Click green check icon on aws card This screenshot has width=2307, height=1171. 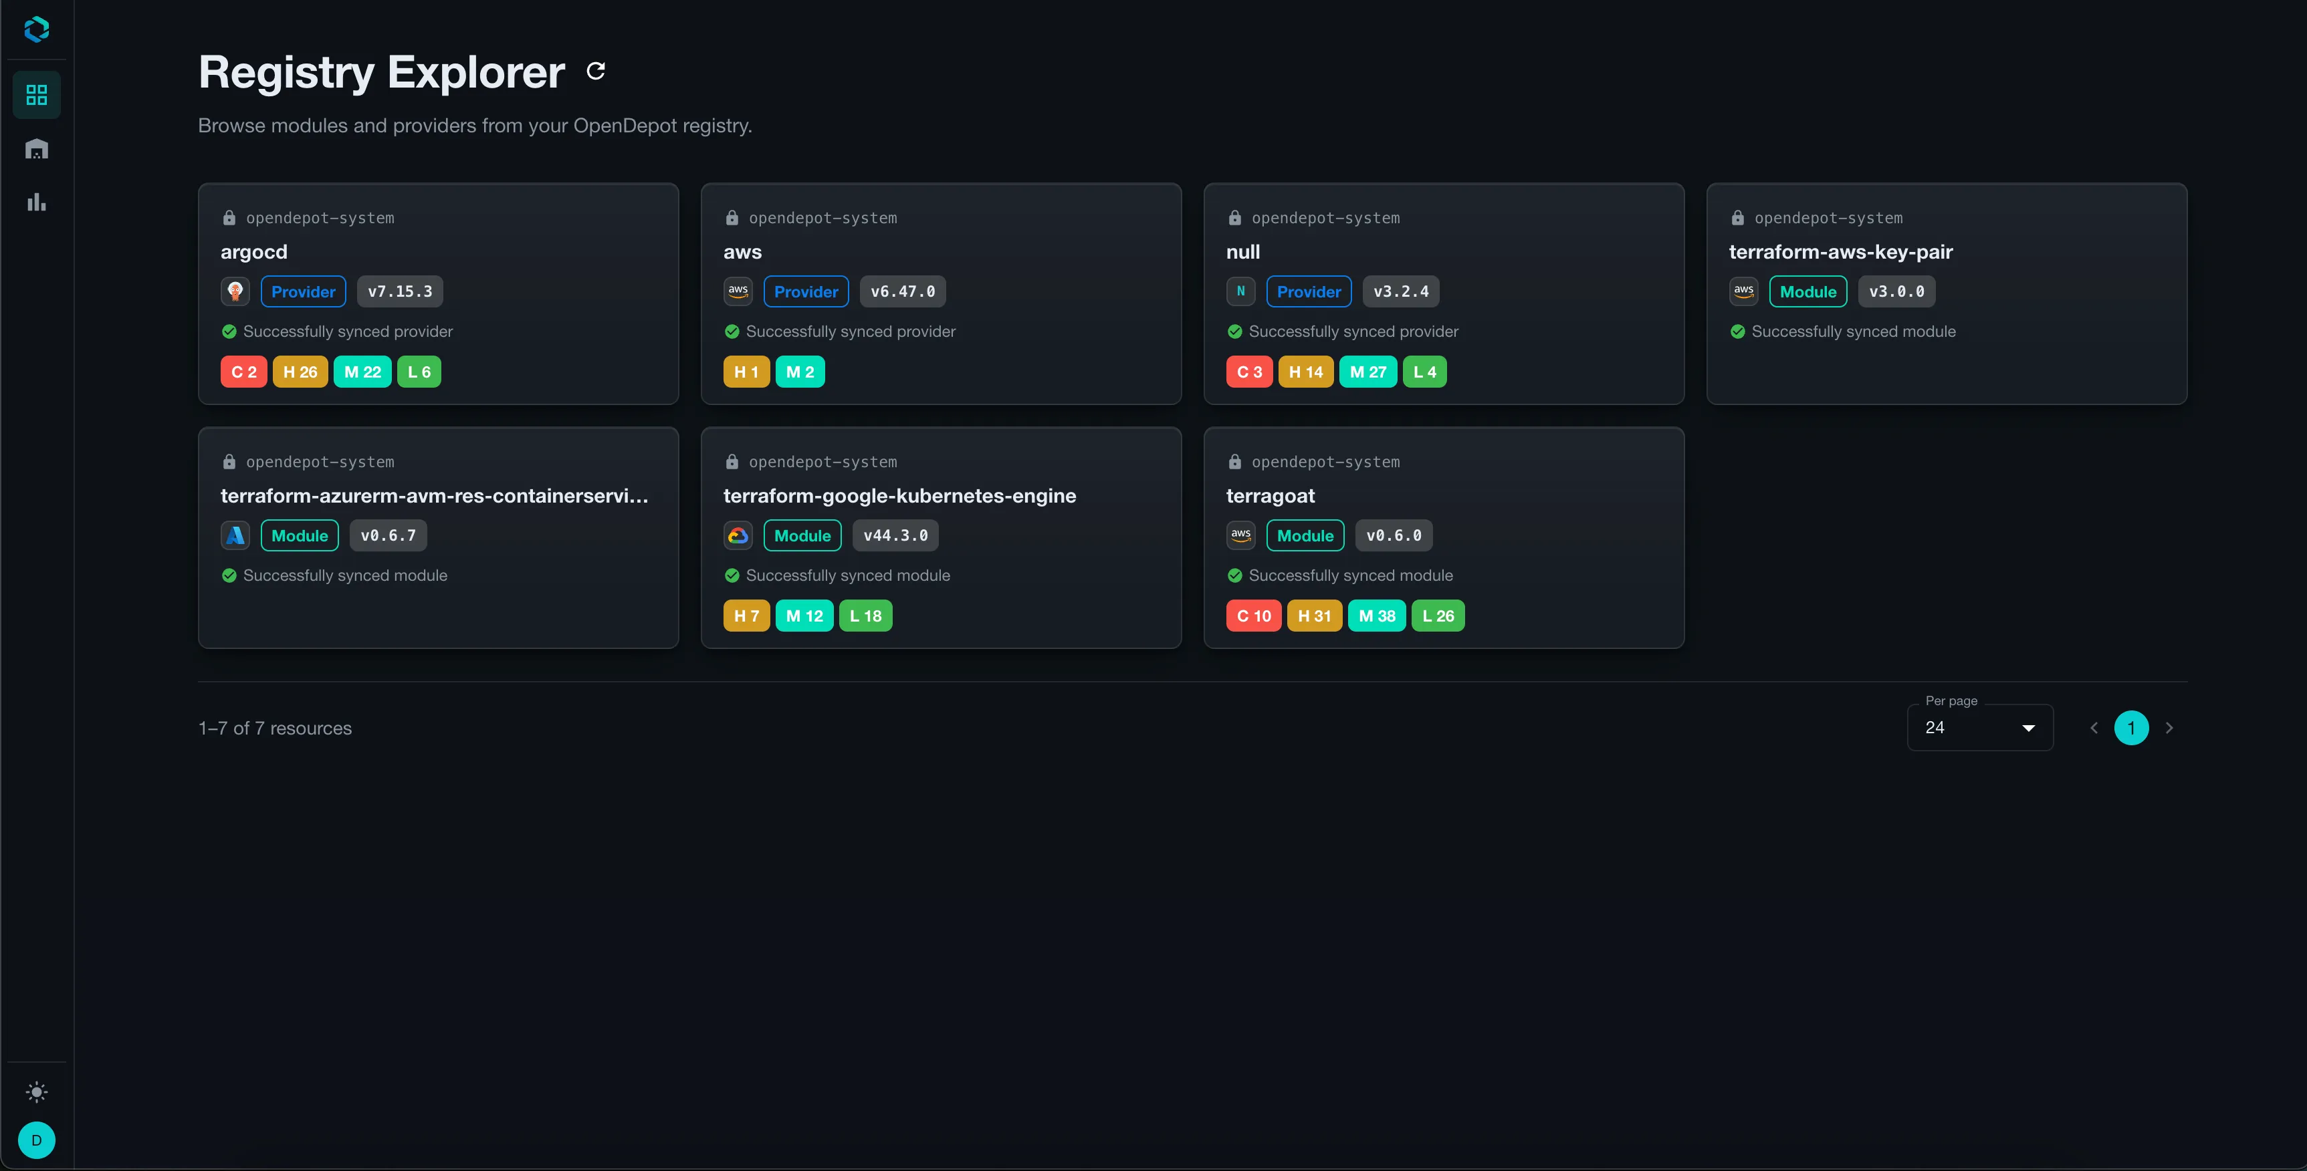[x=732, y=332]
